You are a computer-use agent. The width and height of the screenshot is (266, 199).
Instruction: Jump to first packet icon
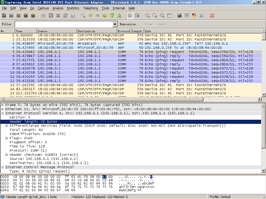click(112, 16)
